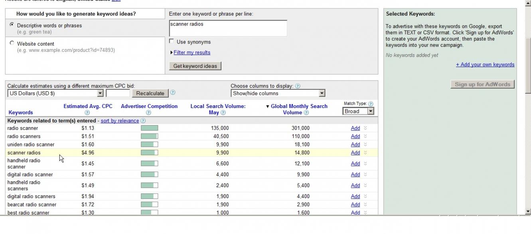Screen dimensions: 531x234
Task: Click the Get keyword ideas button
Action: pos(195,66)
